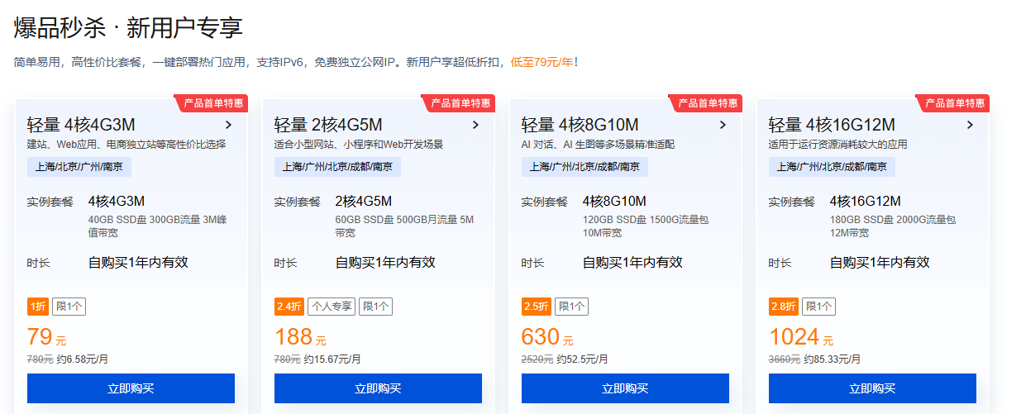Select the 2.5折 discount badge
This screenshot has height=414, width=1021.
point(537,307)
